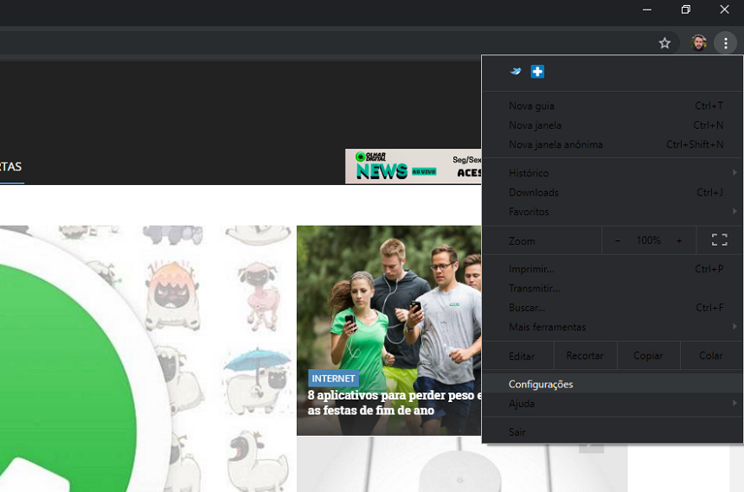The image size is (744, 492).
Task: Expand the Histórico submenu
Action: 613,173
